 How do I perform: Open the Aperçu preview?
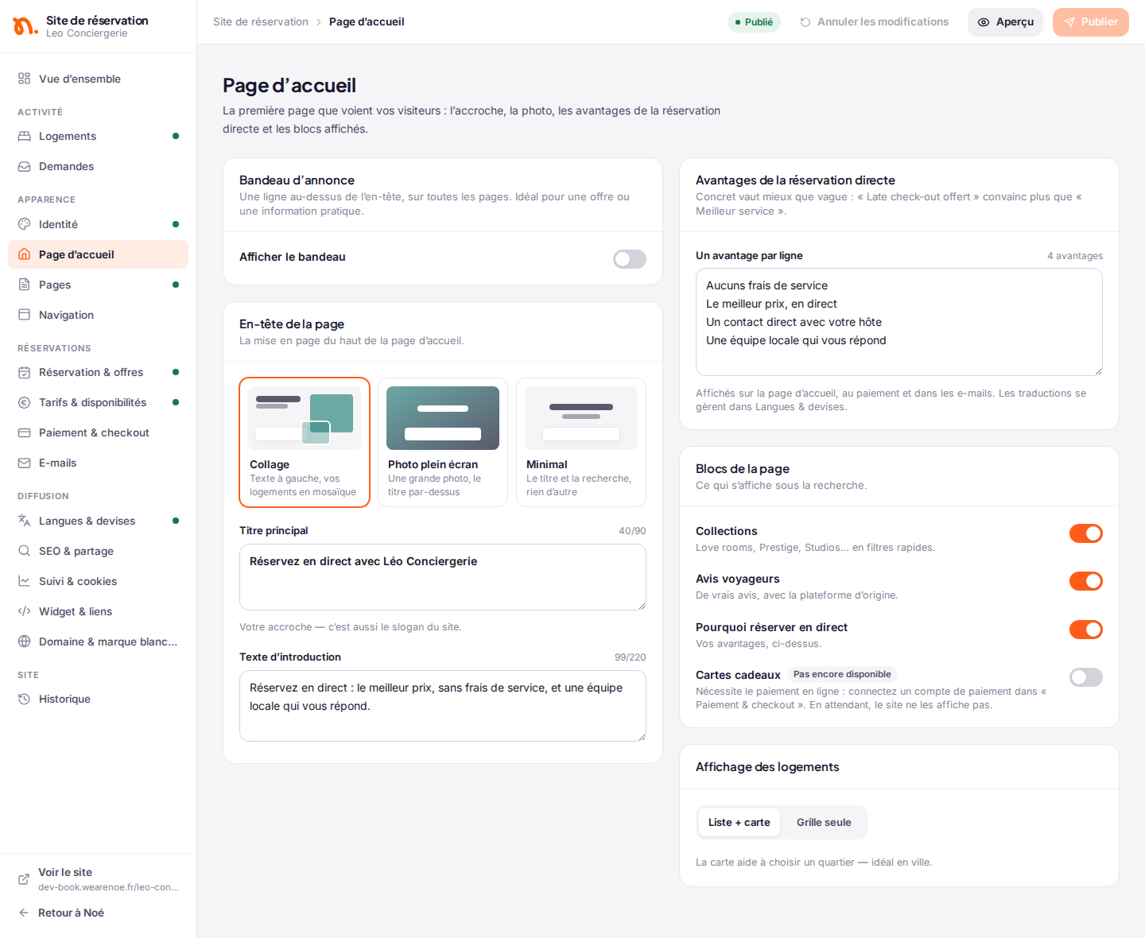[x=1006, y=22]
